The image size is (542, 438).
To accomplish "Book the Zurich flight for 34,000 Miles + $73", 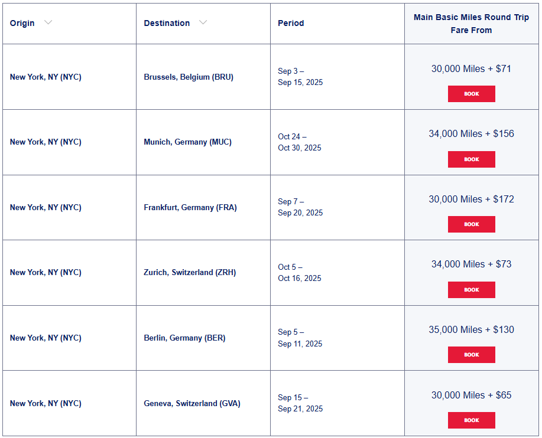I will pyautogui.click(x=471, y=290).
